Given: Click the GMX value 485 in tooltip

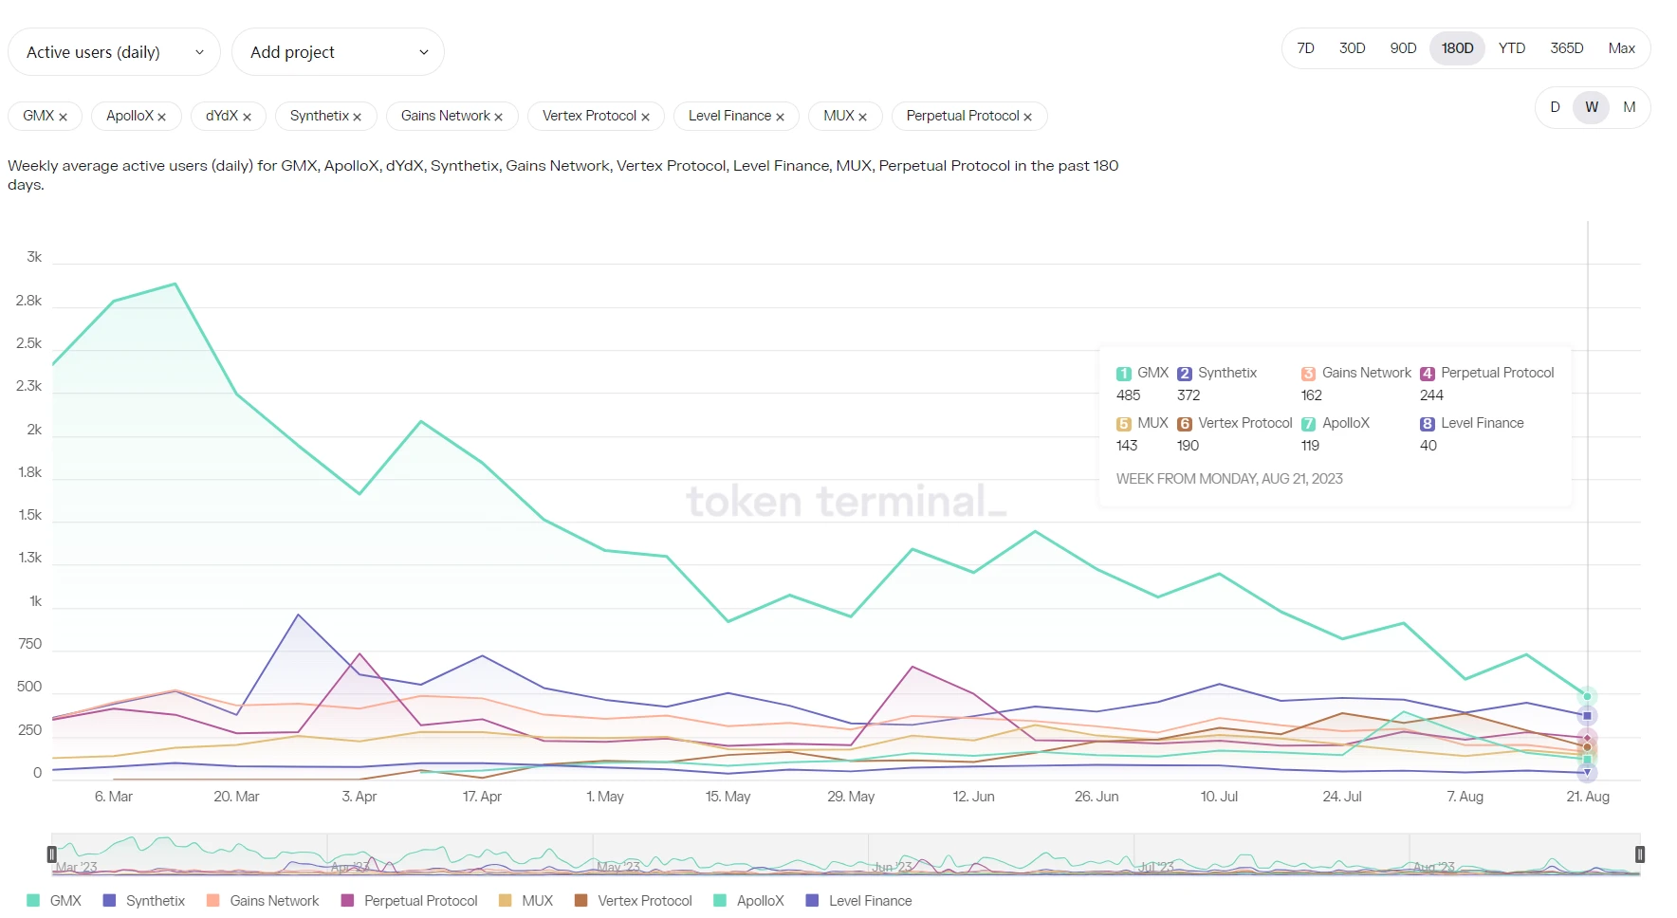Looking at the screenshot, I should (x=1129, y=395).
